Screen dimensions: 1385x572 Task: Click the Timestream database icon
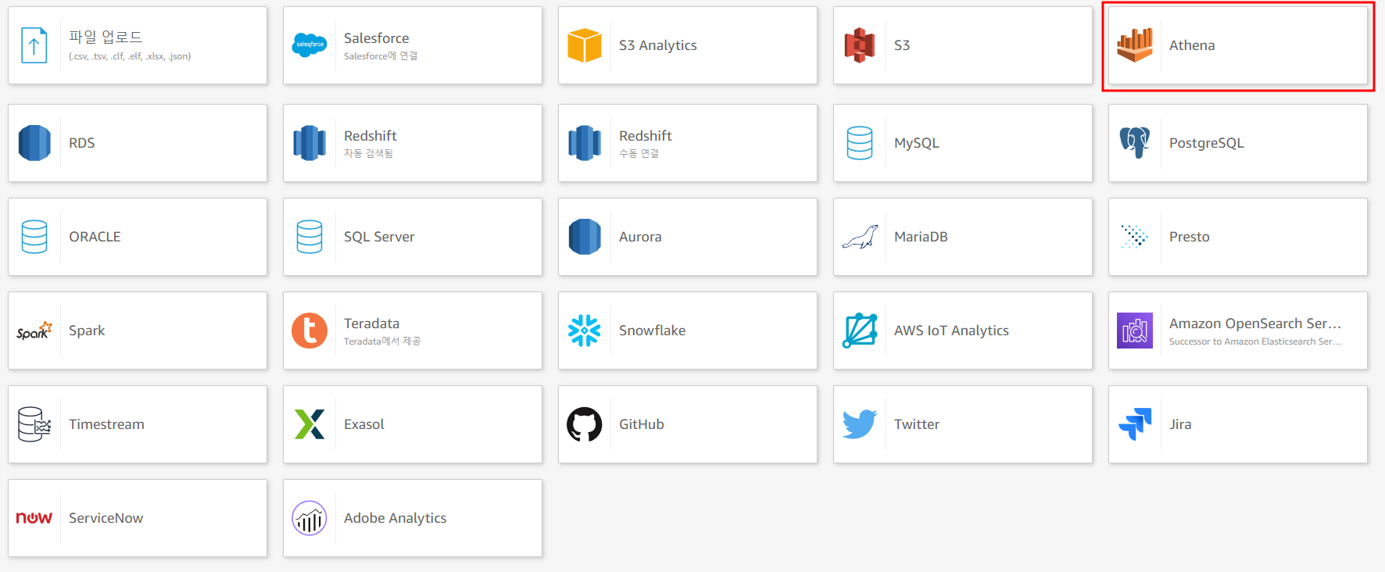(34, 424)
